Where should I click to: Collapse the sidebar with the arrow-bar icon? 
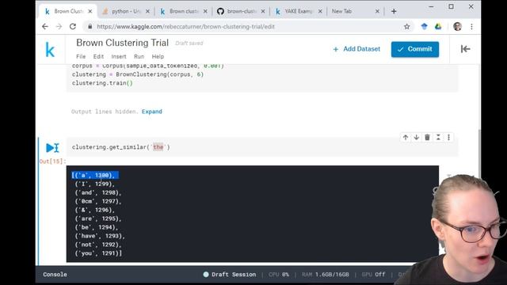[x=465, y=49]
